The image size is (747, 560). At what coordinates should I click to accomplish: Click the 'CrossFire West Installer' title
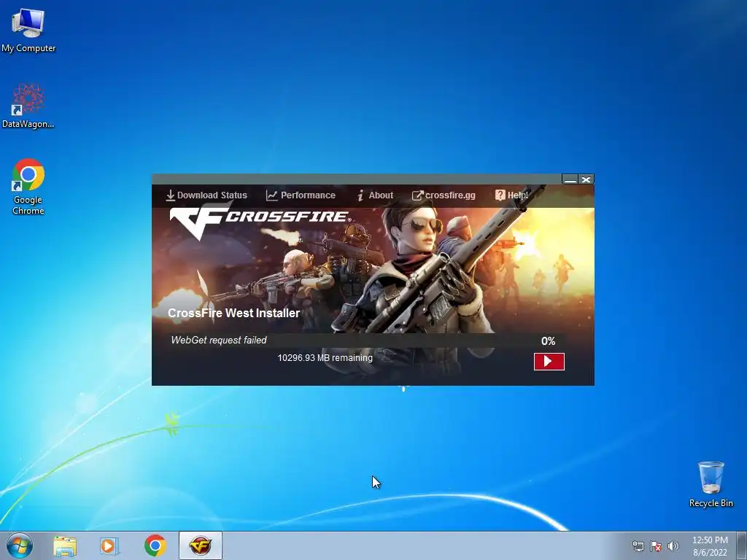(233, 313)
